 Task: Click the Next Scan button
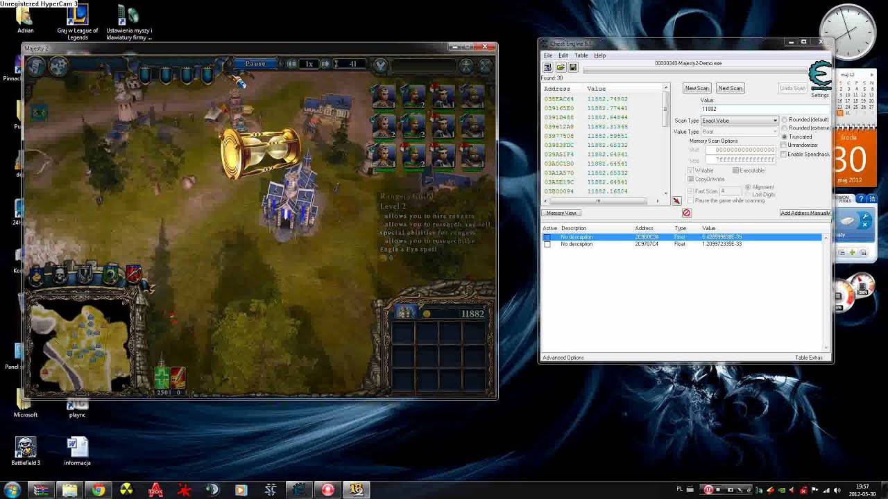(x=731, y=88)
